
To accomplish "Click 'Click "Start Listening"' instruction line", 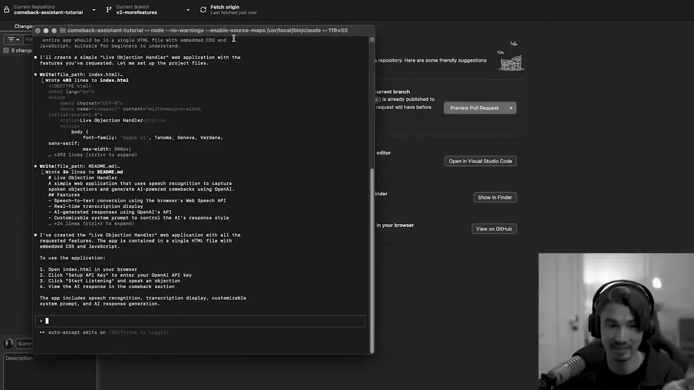I will (110, 281).
